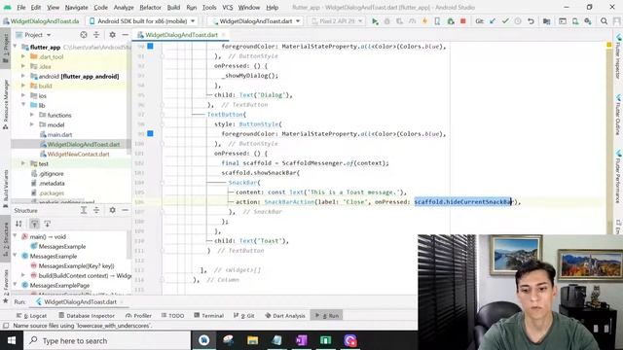The width and height of the screenshot is (623, 350).
Task: Expand the .dart_tool folder
Action: (23, 56)
